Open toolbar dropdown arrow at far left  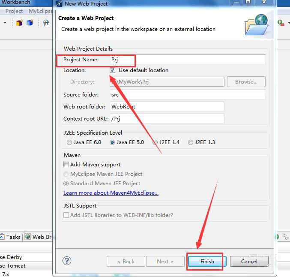5,23
